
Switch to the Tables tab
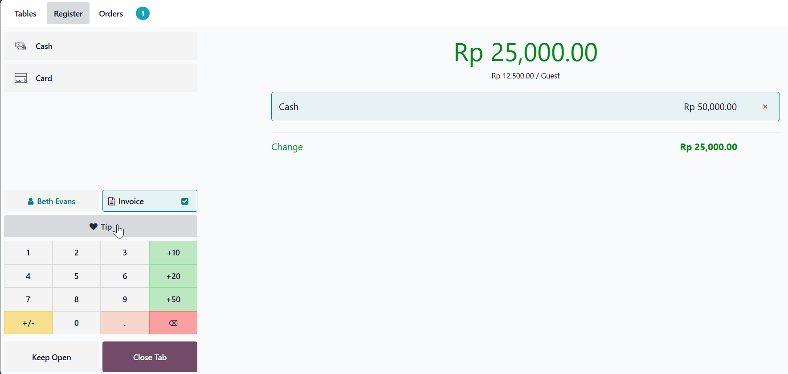point(25,13)
